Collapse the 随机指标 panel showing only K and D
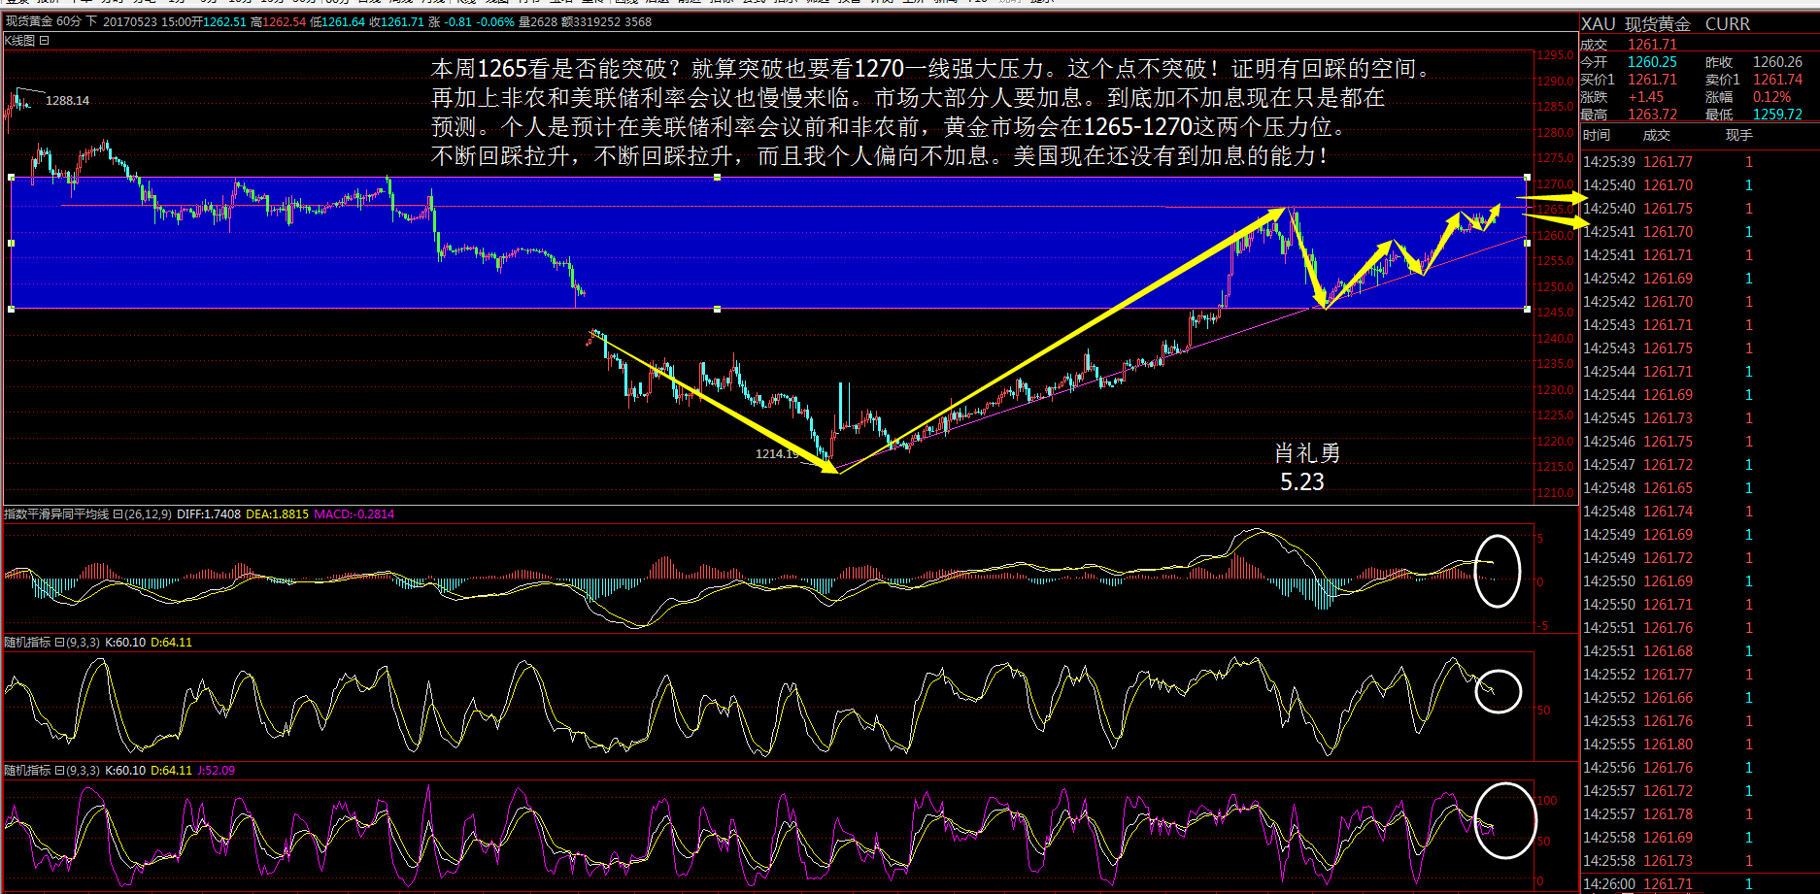1820x894 pixels. 60,643
